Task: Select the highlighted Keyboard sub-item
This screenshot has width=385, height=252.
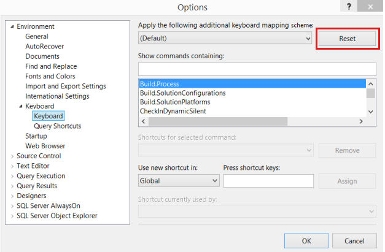Action: point(49,116)
